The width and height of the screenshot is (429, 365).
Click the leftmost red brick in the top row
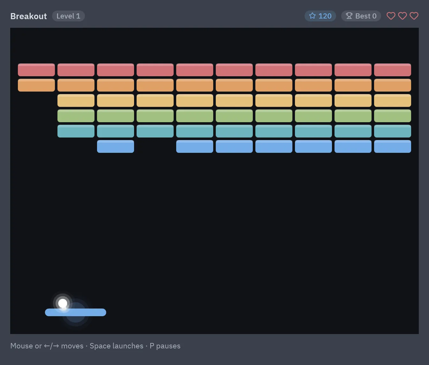36,70
